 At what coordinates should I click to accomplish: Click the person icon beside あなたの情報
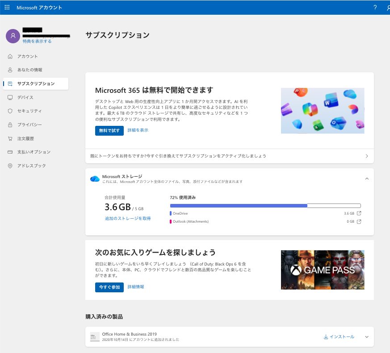(x=10, y=70)
